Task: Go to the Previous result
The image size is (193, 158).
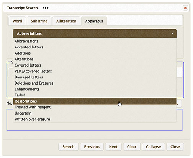Action: tap(92, 147)
